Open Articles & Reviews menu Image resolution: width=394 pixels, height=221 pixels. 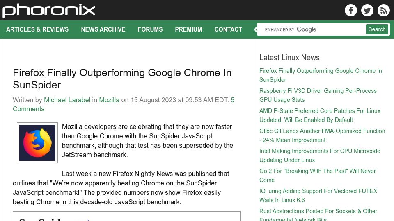pos(37,29)
